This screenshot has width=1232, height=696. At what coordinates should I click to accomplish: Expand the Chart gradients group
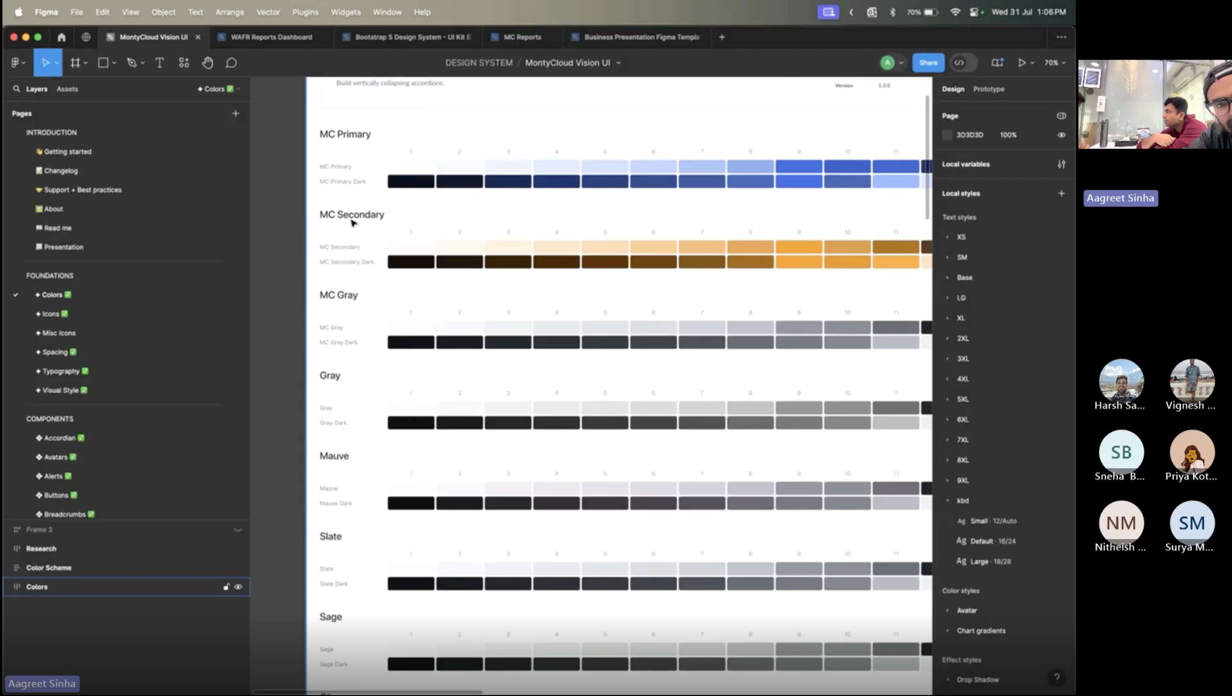(947, 631)
